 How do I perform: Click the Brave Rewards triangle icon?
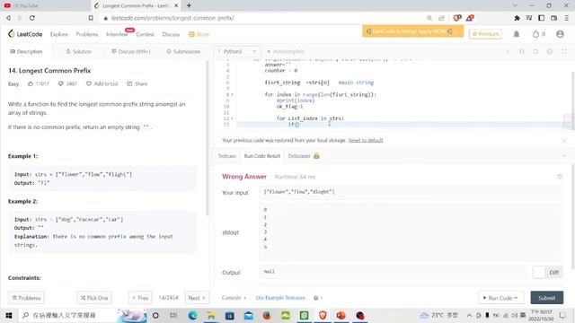coord(470,18)
